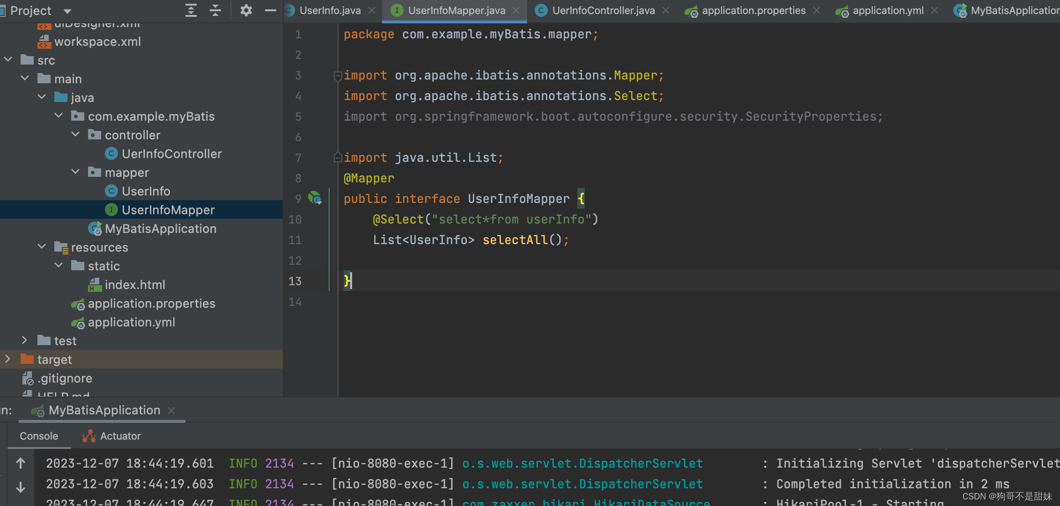The height and width of the screenshot is (506, 1060).
Task: Click Expand All icon in Project toolbar
Action: (191, 10)
